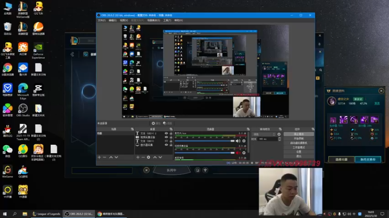The height and width of the screenshot is (218, 389).
Task: Move the scene up in the scenes list
Action: point(111,157)
